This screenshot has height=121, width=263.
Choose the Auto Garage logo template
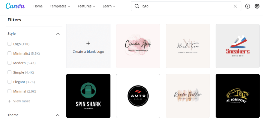(138, 96)
